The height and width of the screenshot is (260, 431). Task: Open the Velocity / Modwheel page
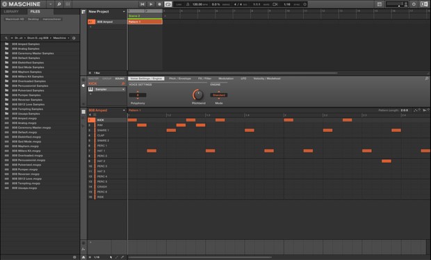[x=267, y=79]
